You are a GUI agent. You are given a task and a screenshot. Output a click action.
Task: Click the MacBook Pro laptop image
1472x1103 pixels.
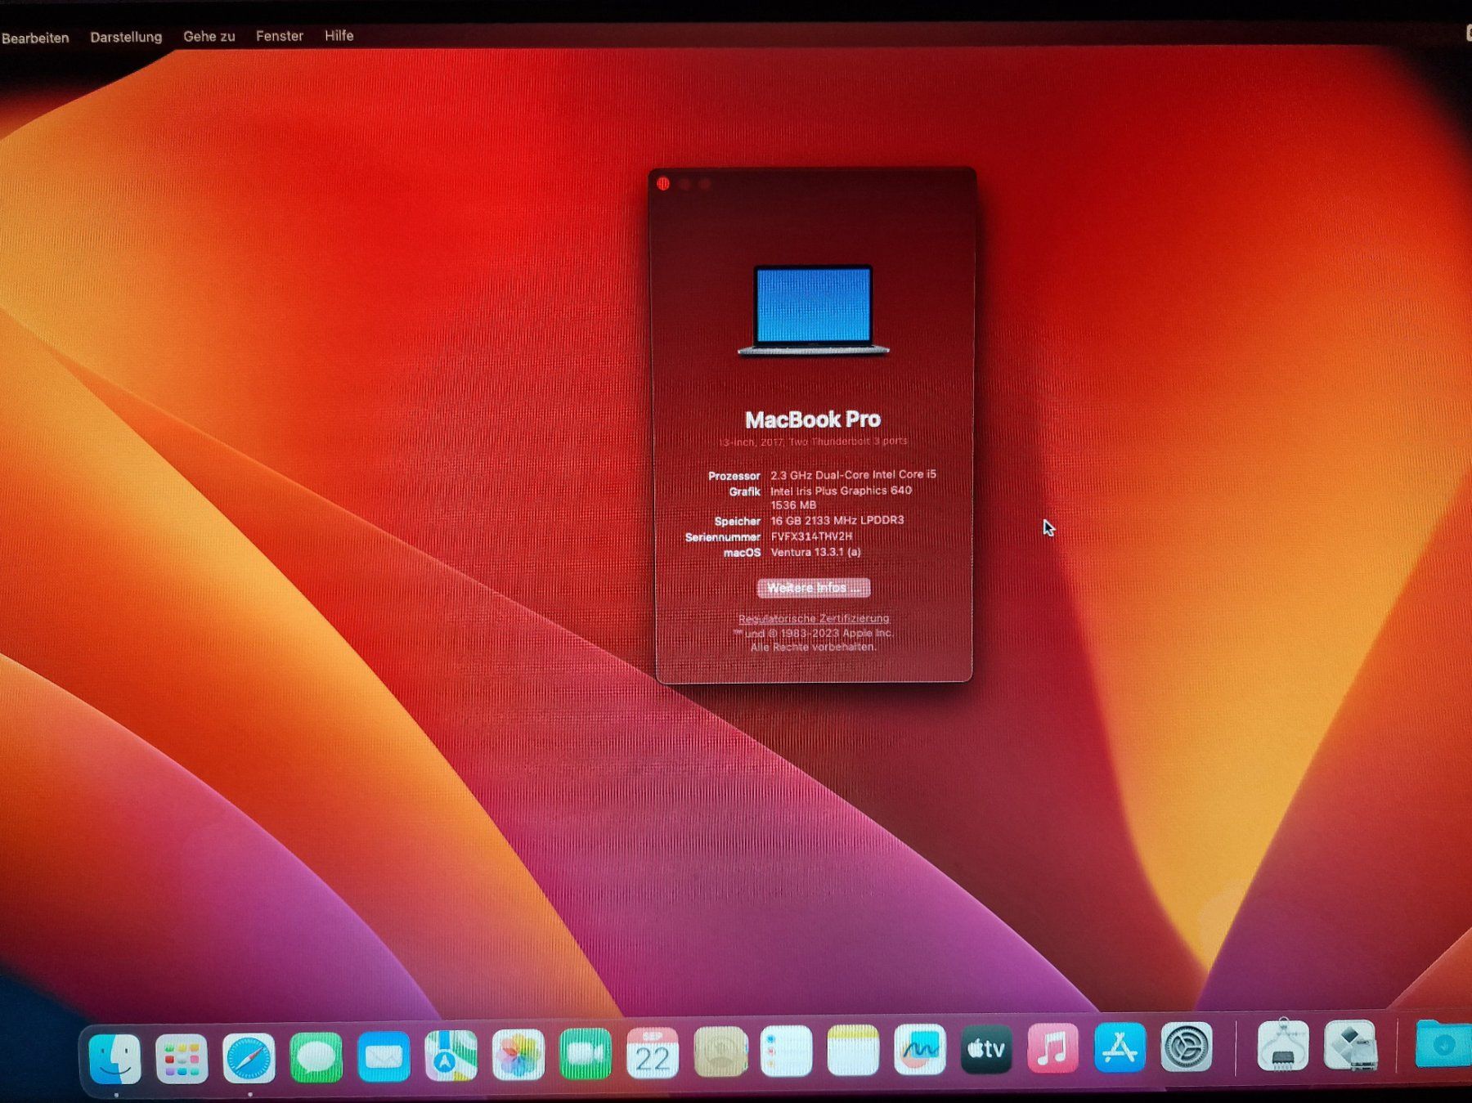click(x=814, y=311)
